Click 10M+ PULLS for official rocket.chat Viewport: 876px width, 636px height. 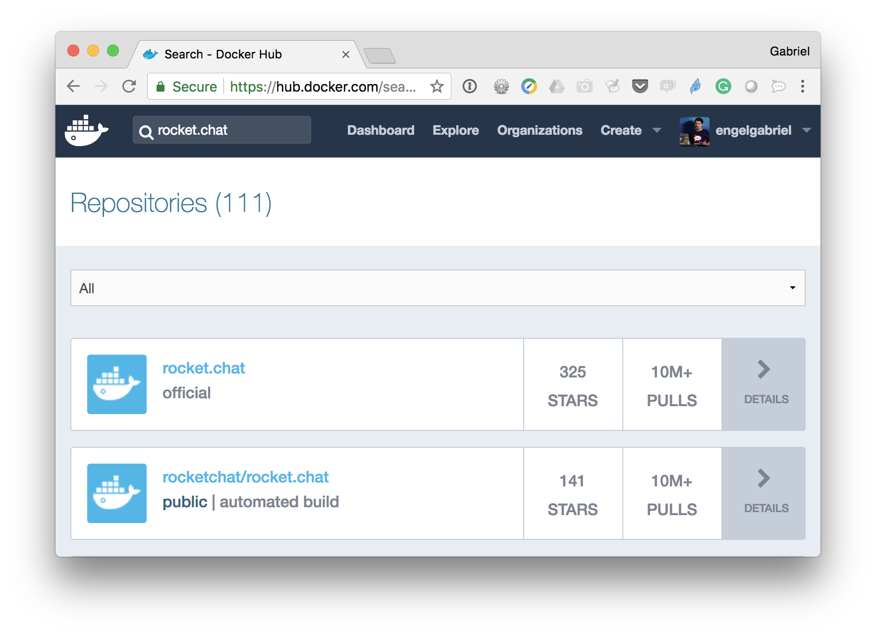pyautogui.click(x=672, y=384)
